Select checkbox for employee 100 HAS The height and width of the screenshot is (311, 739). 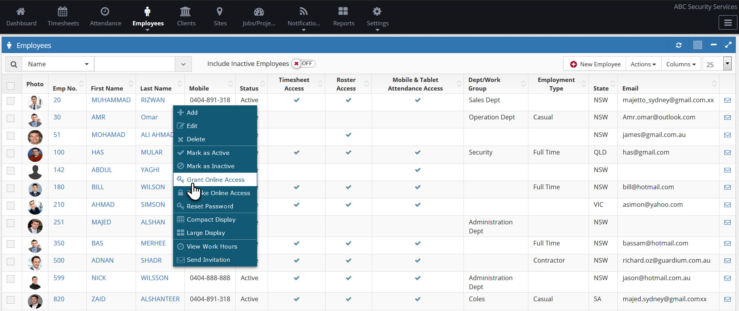11,153
